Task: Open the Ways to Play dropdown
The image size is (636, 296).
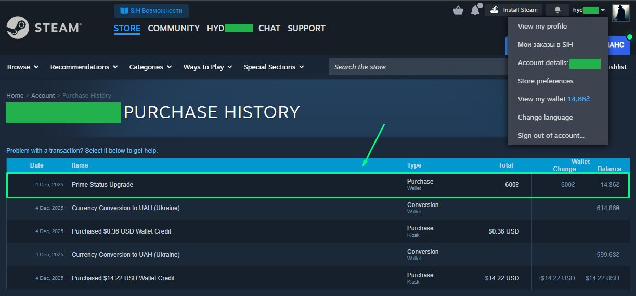Action: 207,67
